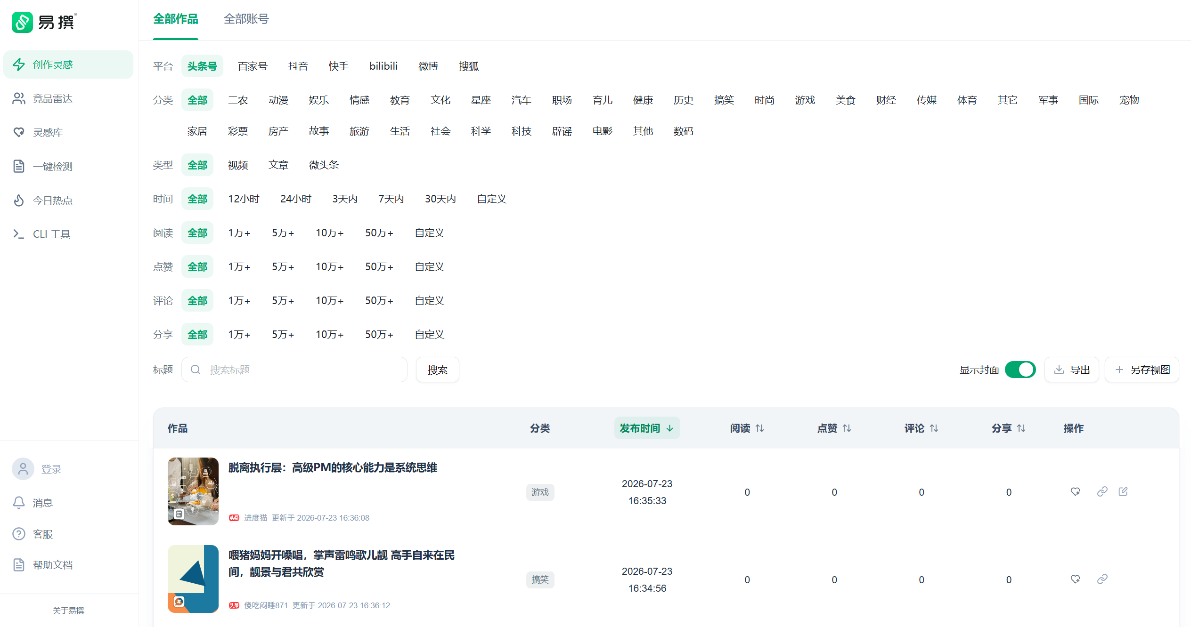Screen dimensions: 1191x627
Task: Toggle the 显示封面 switch off
Action: click(1020, 370)
